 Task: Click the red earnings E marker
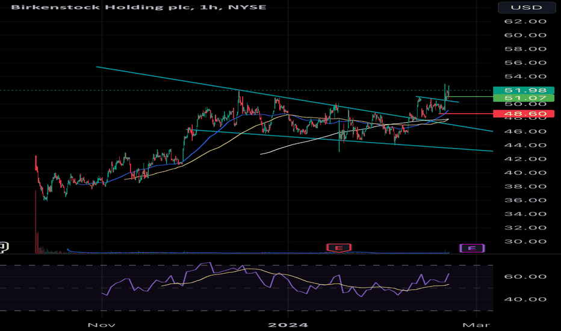coord(339,247)
